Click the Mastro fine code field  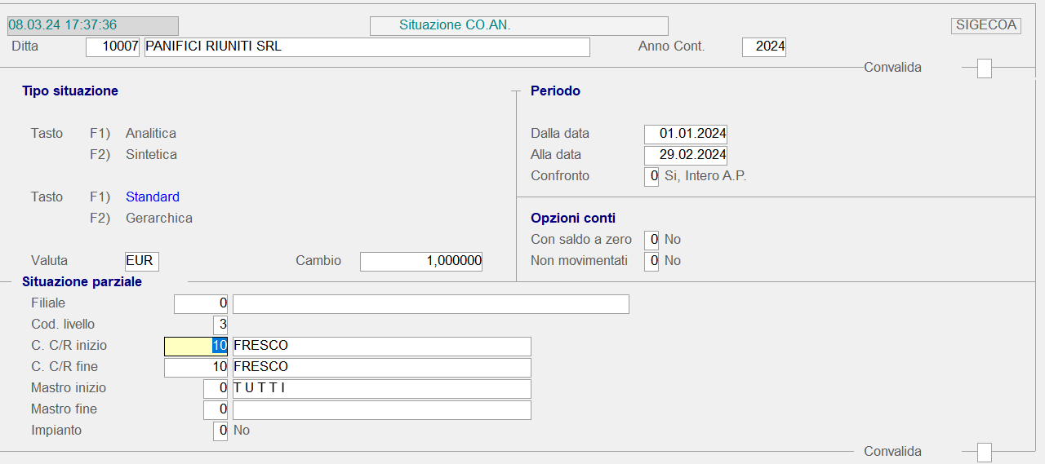coord(216,409)
